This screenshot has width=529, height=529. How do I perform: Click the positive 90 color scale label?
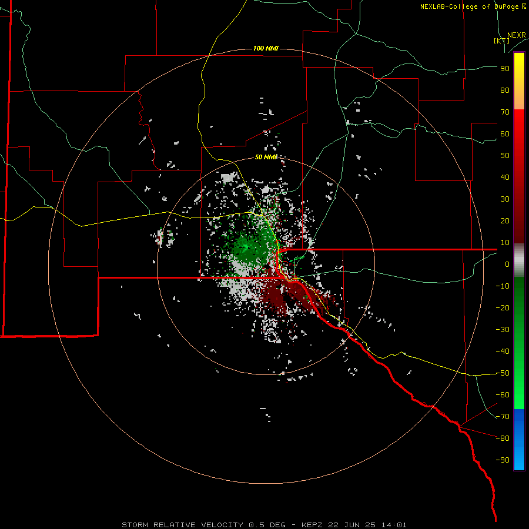click(505, 69)
